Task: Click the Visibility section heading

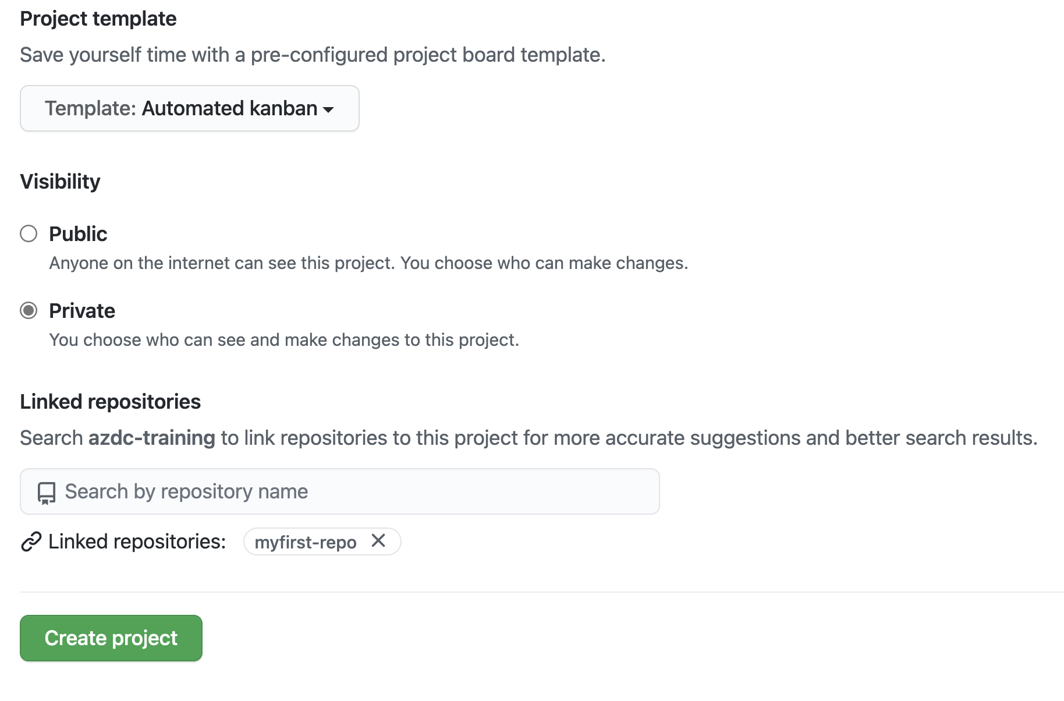Action: [60, 181]
